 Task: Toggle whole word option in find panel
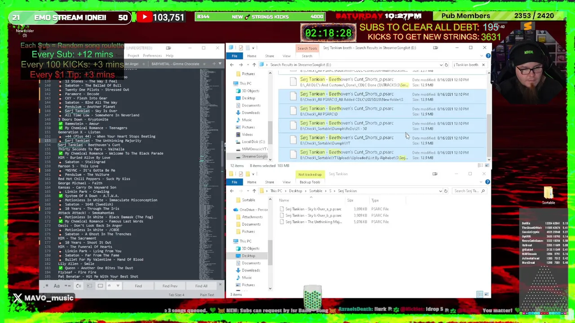67,286
